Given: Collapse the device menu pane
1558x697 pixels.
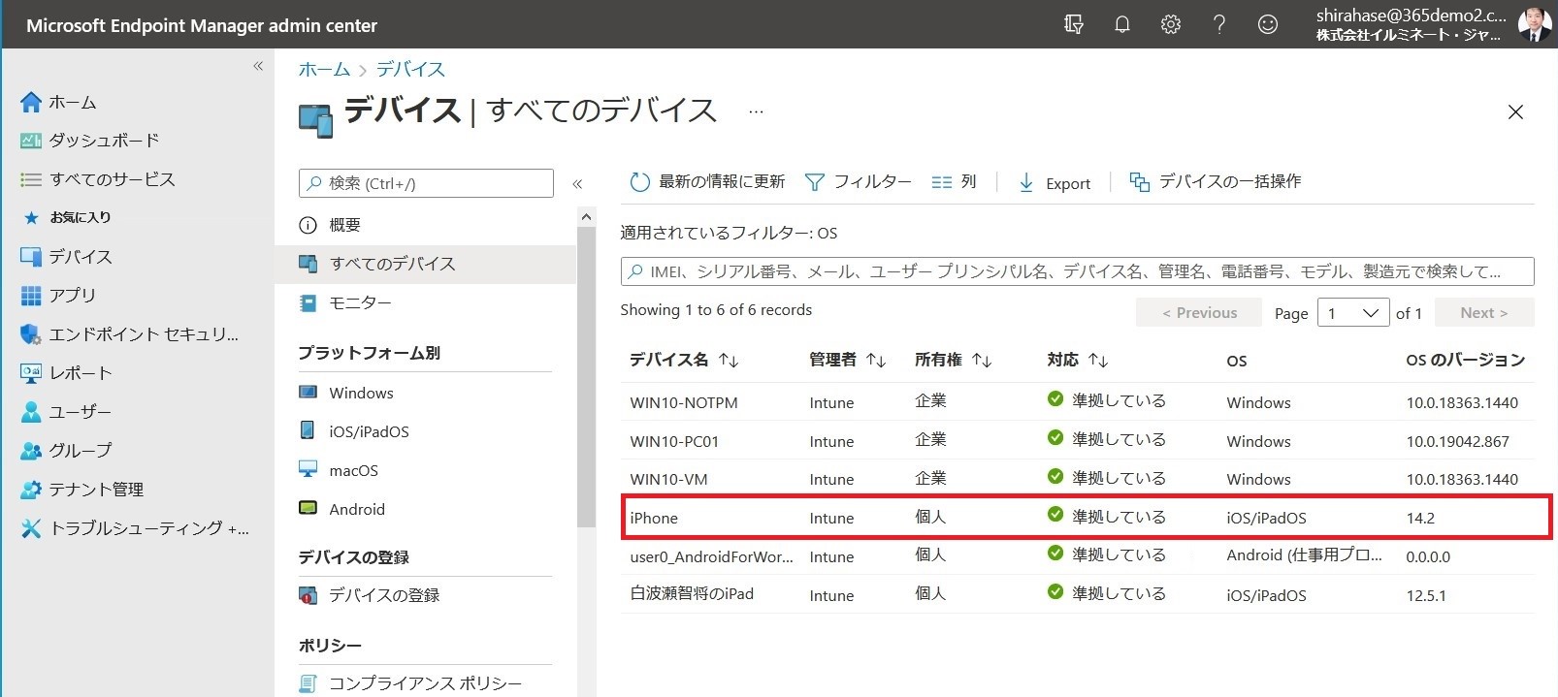Looking at the screenshot, I should pyautogui.click(x=577, y=183).
